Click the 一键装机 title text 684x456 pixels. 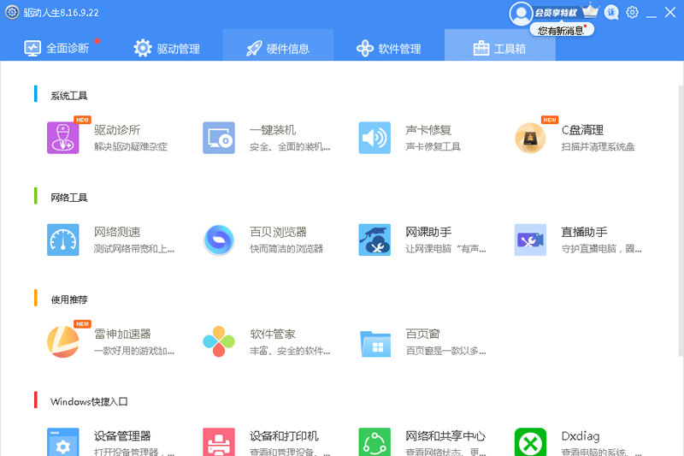click(273, 130)
